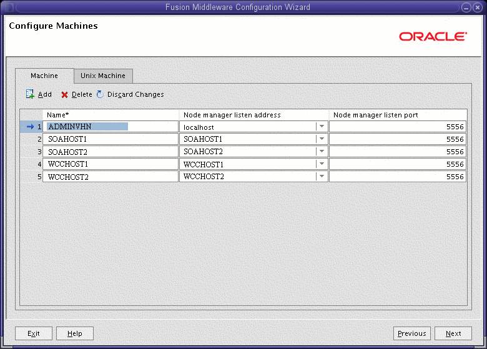Edit the ADMINVHN name field

pos(111,127)
